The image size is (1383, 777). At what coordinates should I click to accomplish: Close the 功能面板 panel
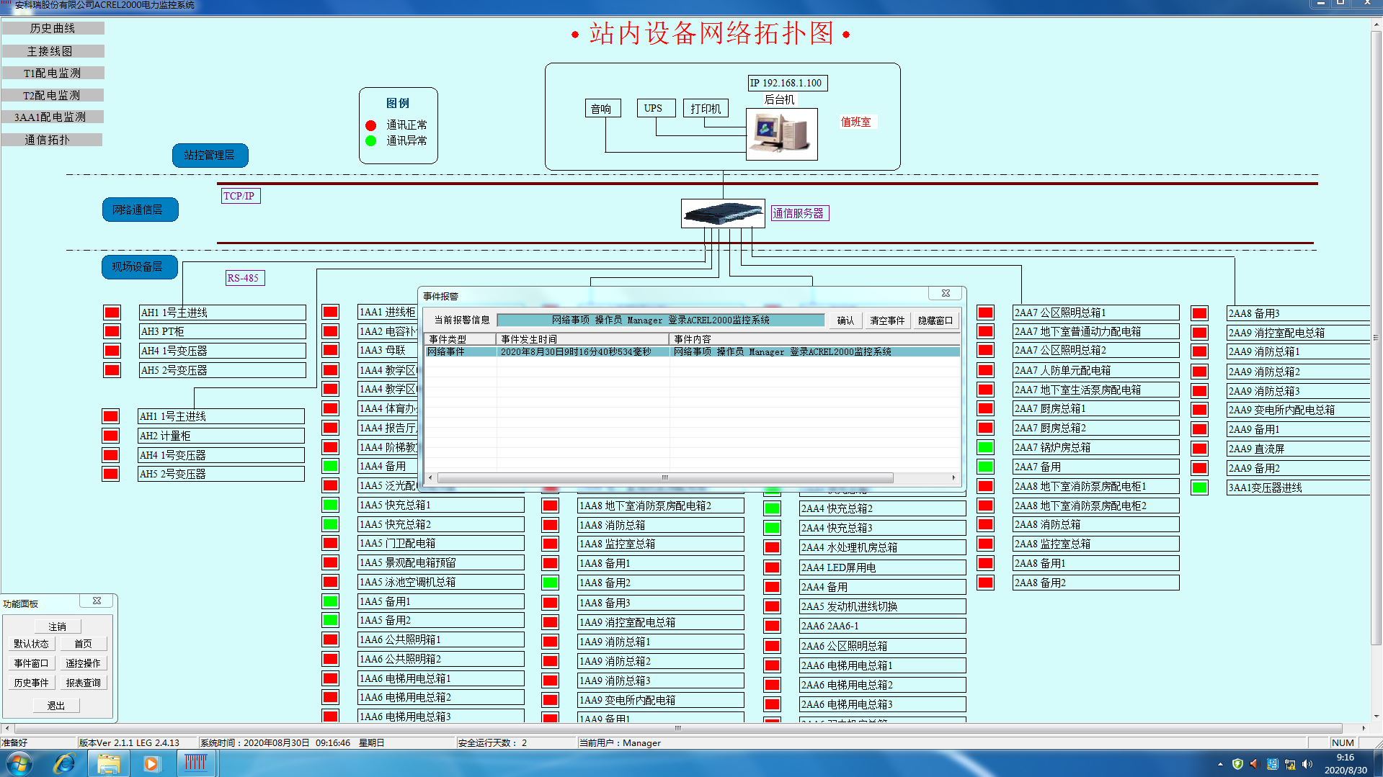point(97,601)
